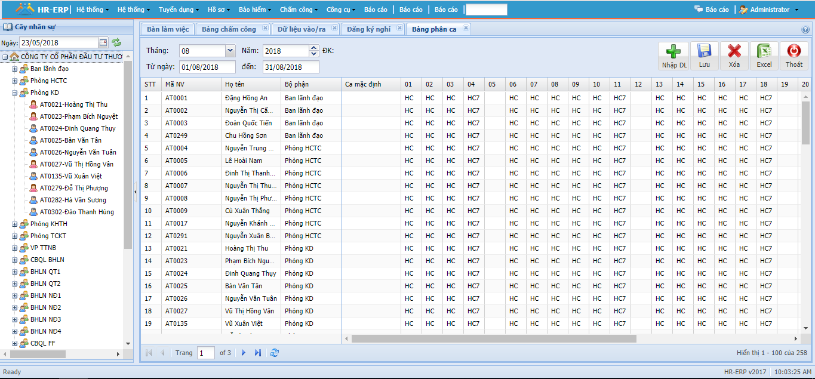Click the Năm year spinner control
This screenshot has width=815, height=379.
314,51
